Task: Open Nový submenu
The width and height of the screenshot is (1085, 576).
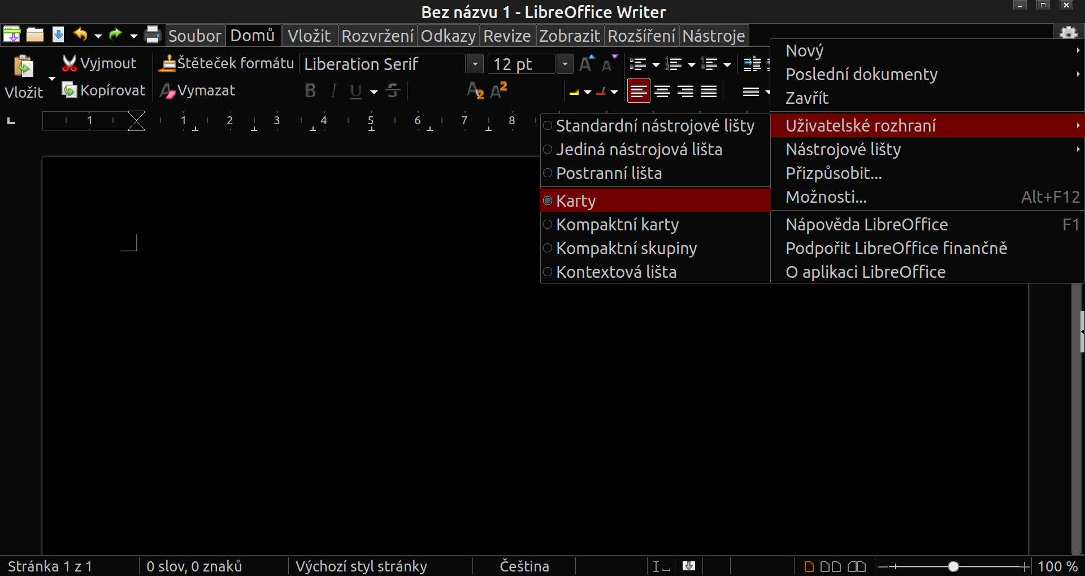Action: point(927,51)
